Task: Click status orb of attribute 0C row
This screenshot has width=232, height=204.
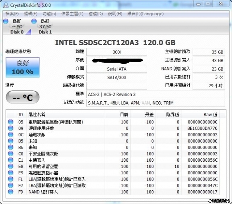Action: pos(11,135)
